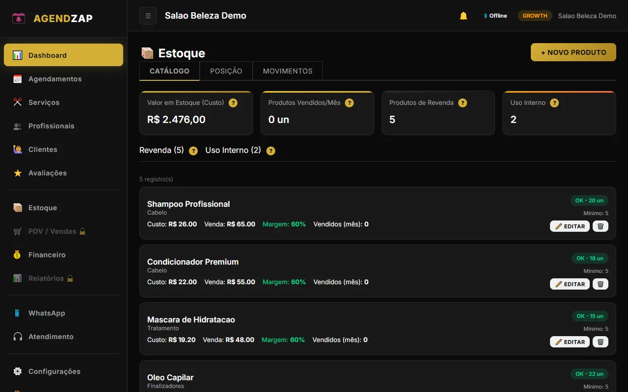The width and height of the screenshot is (628, 392).
Task: Click help icon beside Uso Interno (2) filter
Action: (271, 151)
